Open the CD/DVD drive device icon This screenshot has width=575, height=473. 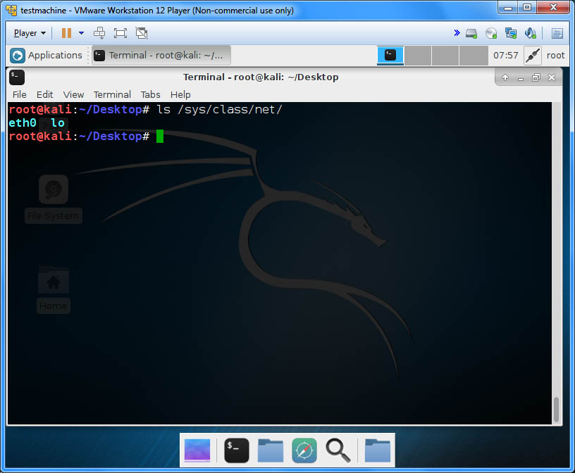(491, 33)
